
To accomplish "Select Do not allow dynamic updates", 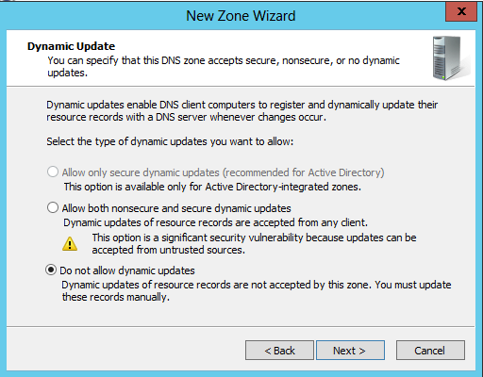I will [x=51, y=270].
